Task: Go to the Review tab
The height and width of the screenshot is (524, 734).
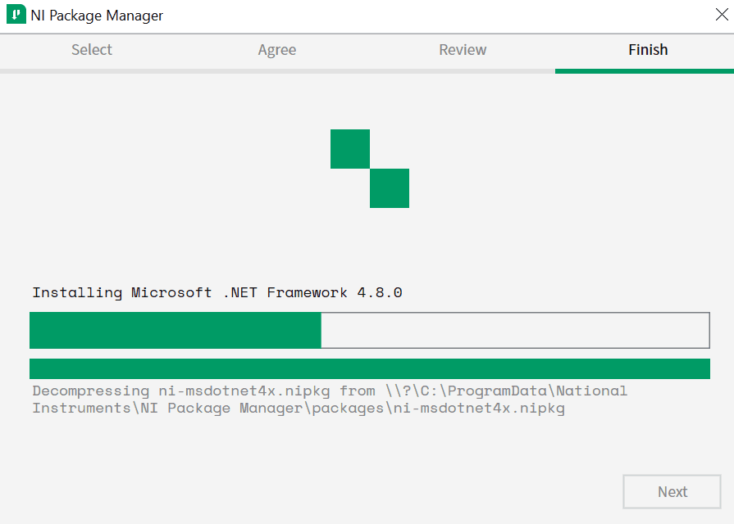Action: (x=463, y=50)
